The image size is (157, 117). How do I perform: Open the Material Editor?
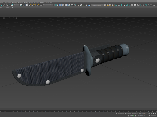pos(75,5)
